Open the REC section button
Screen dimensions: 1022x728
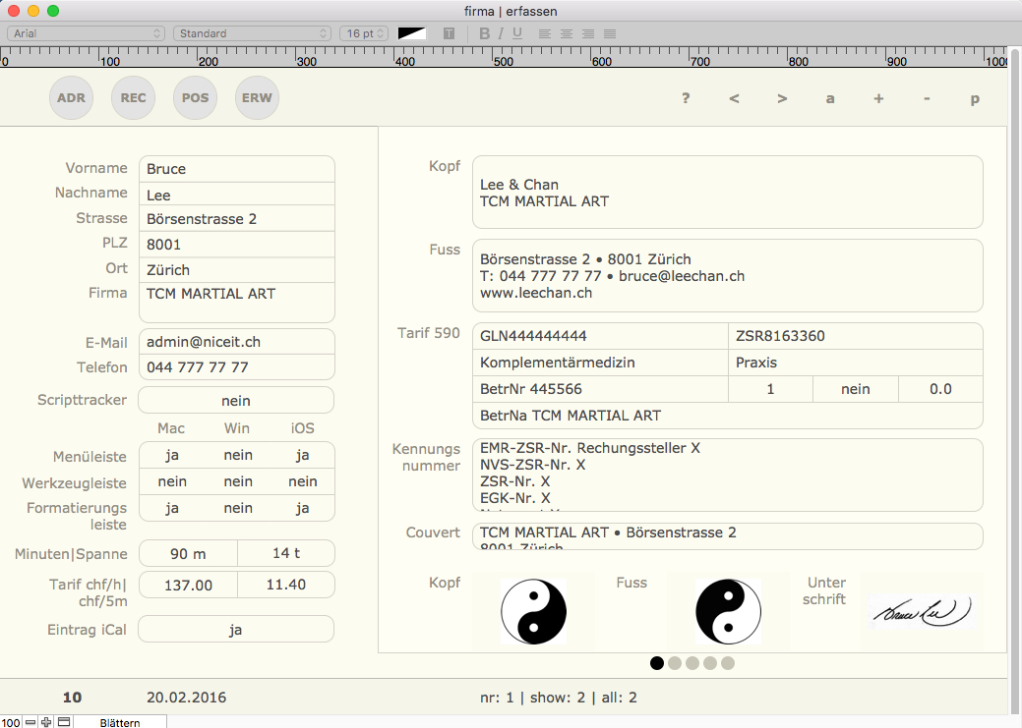pyautogui.click(x=134, y=98)
